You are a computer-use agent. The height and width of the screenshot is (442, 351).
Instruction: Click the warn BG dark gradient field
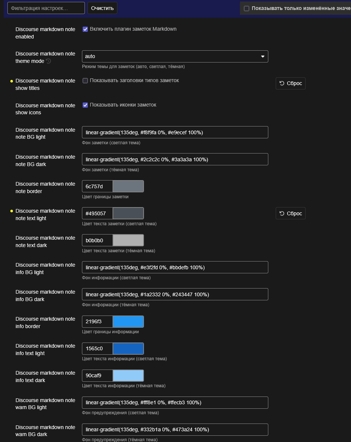tap(175, 429)
